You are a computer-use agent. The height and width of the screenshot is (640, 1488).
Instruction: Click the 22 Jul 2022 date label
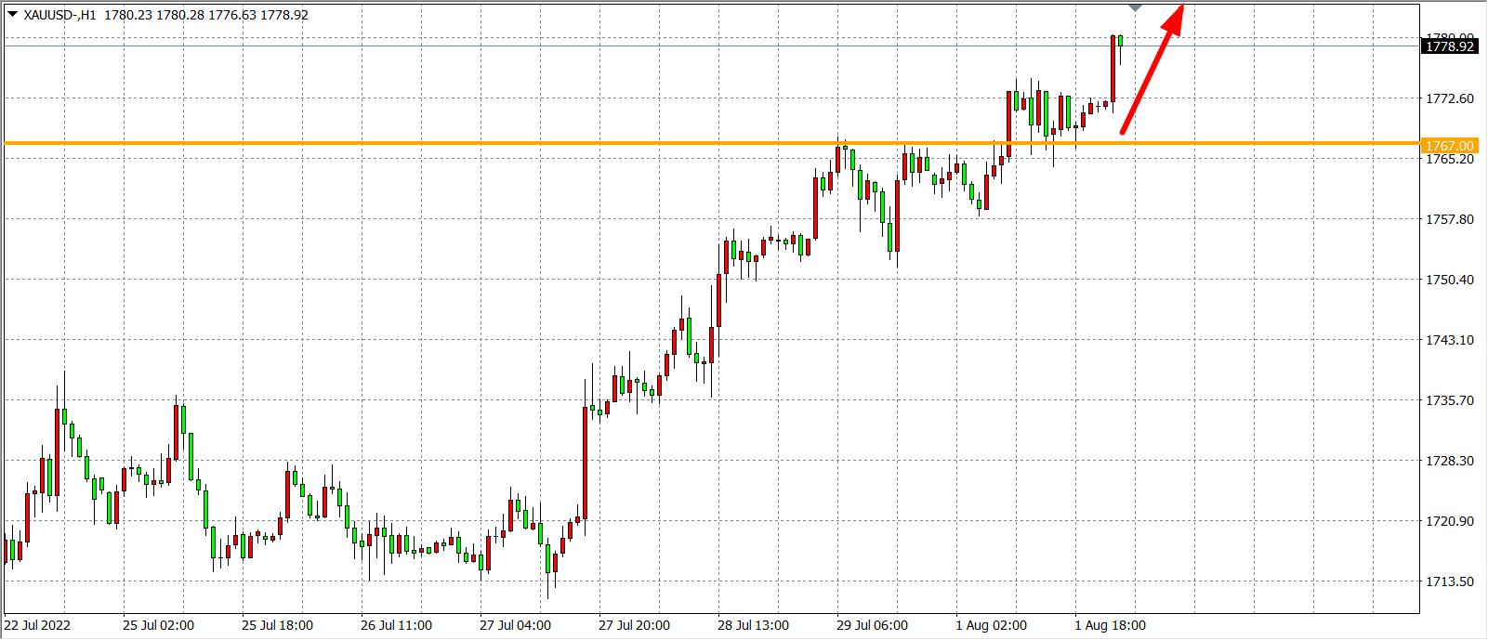coord(37,625)
